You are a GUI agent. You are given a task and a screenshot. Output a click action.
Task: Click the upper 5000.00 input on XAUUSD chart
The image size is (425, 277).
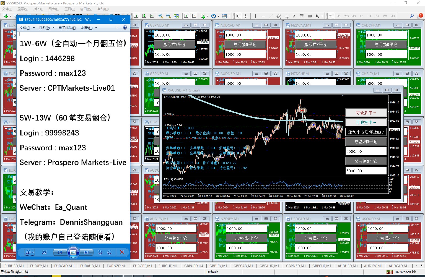click(366, 151)
